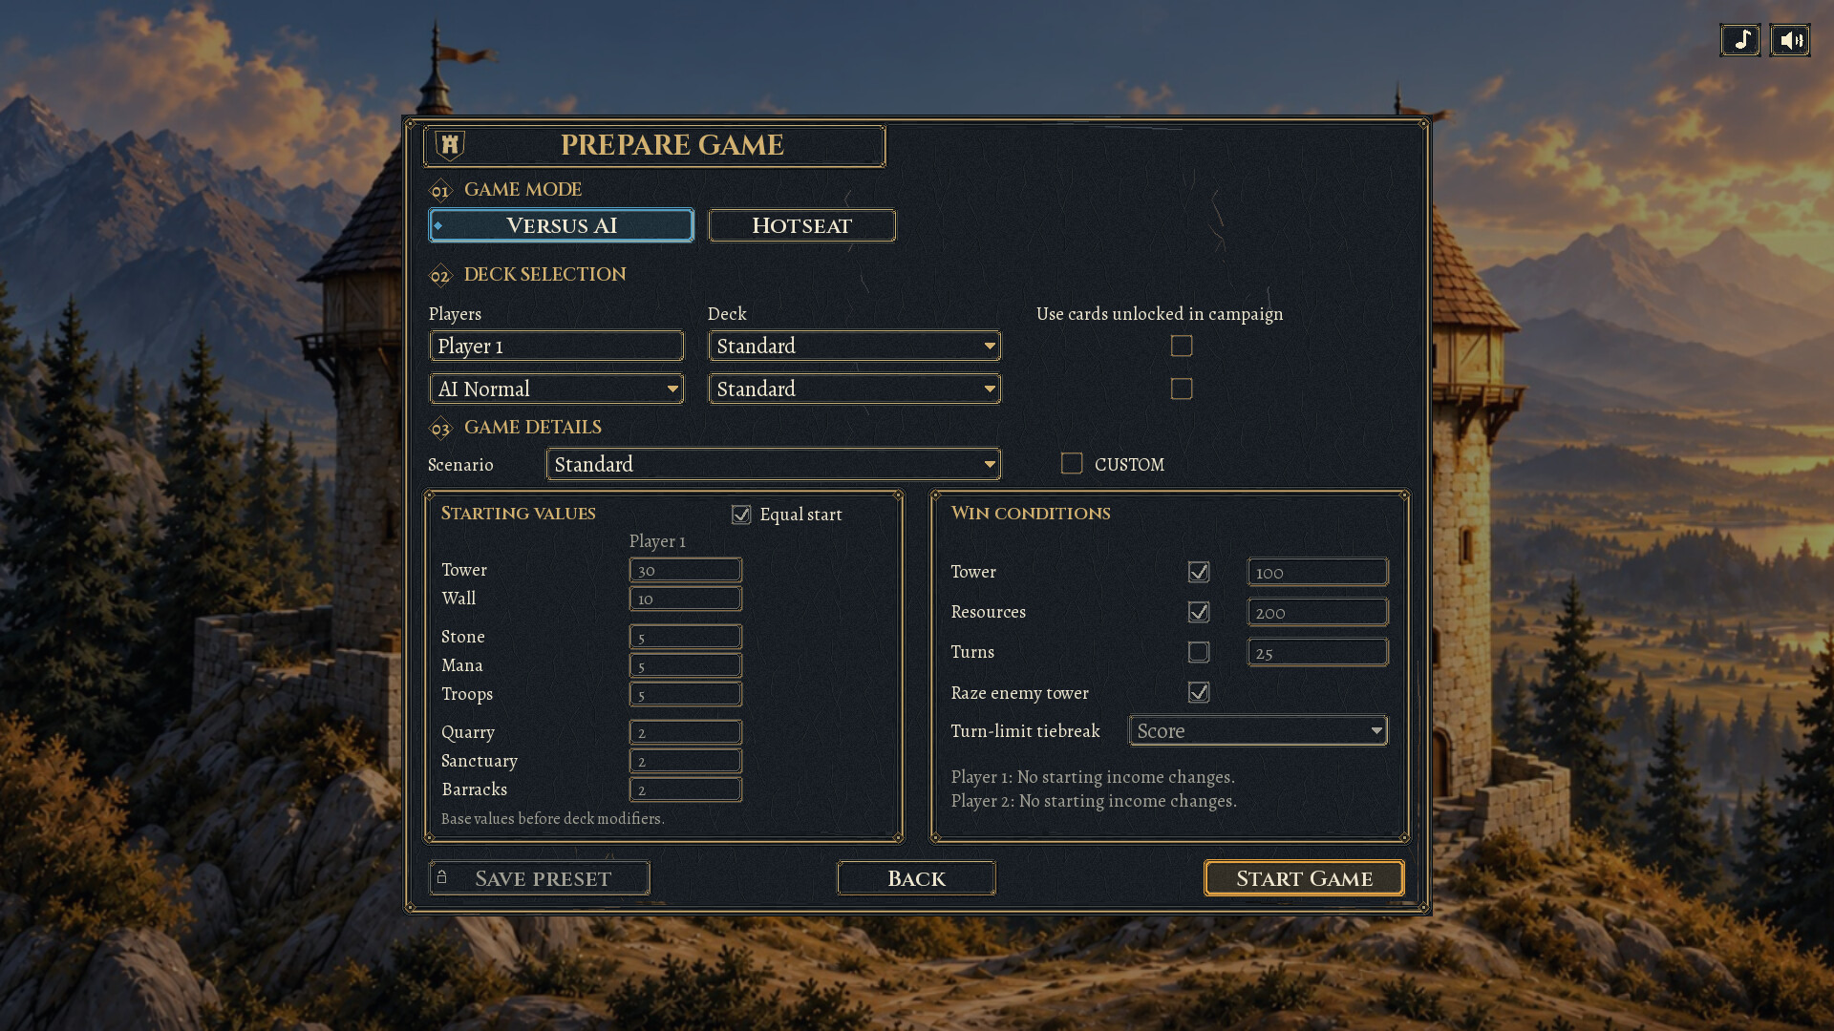Click the starting Tower value field
Image resolution: width=1834 pixels, height=1031 pixels.
tap(686, 570)
